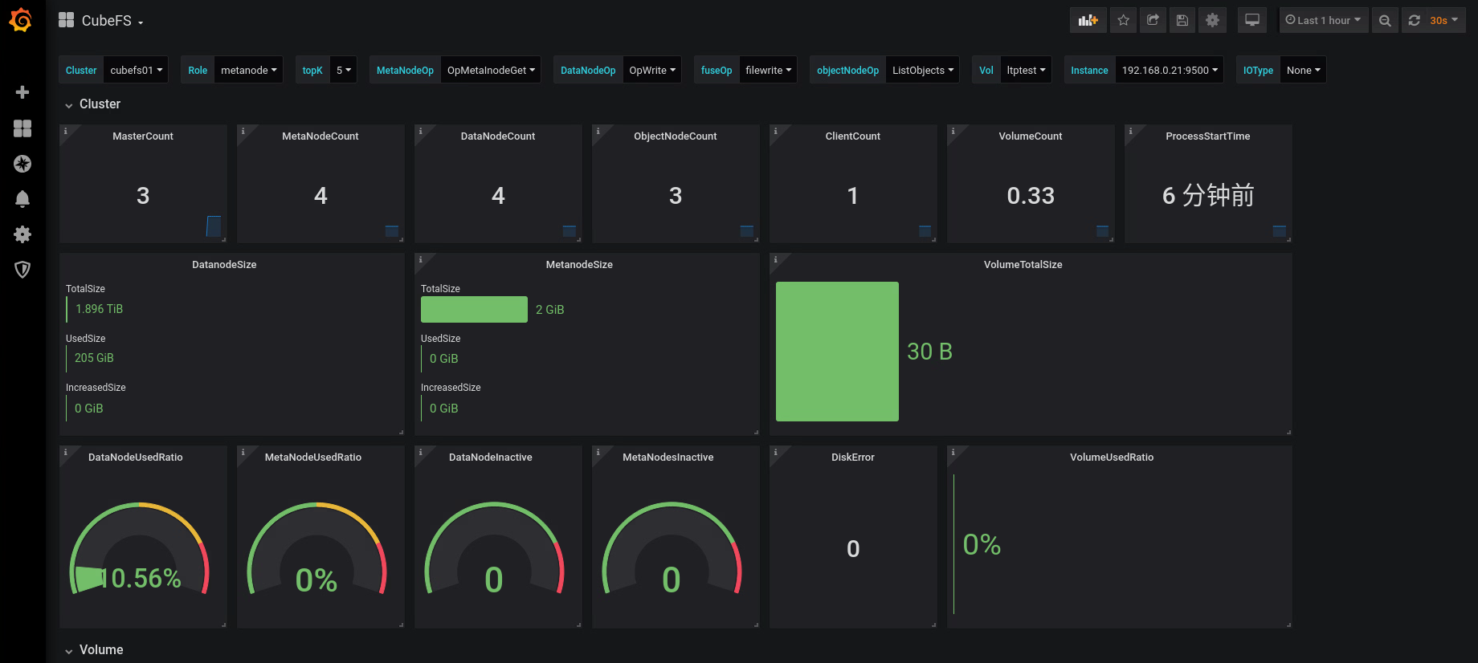Image resolution: width=1478 pixels, height=663 pixels.
Task: Open the Dashboards icon in sidebar
Action: click(22, 128)
